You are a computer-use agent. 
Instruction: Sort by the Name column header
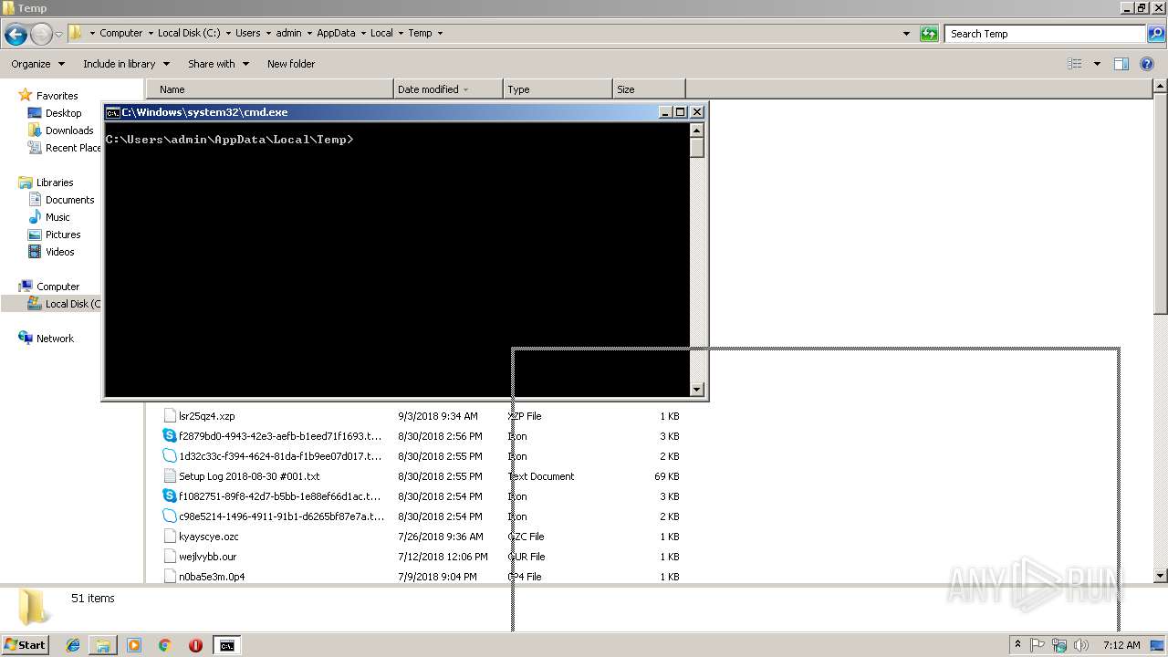(269, 89)
